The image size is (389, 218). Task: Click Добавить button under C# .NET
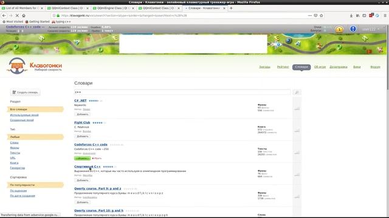click(x=83, y=114)
